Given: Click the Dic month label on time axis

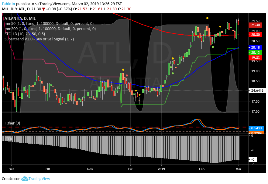Looking at the screenshot, I should pos(130,169).
